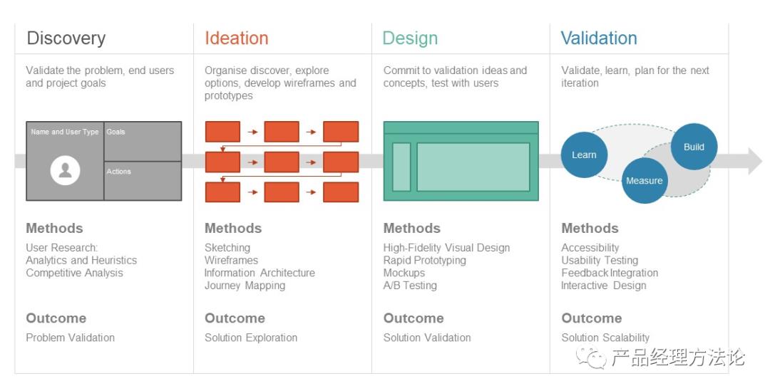Image resolution: width=770 pixels, height=391 pixels.
Task: Click the Usability Testing method text
Action: pos(600,260)
